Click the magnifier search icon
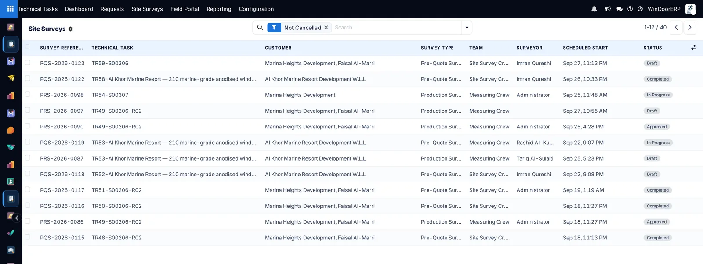Image resolution: width=703 pixels, height=264 pixels. [x=260, y=27]
